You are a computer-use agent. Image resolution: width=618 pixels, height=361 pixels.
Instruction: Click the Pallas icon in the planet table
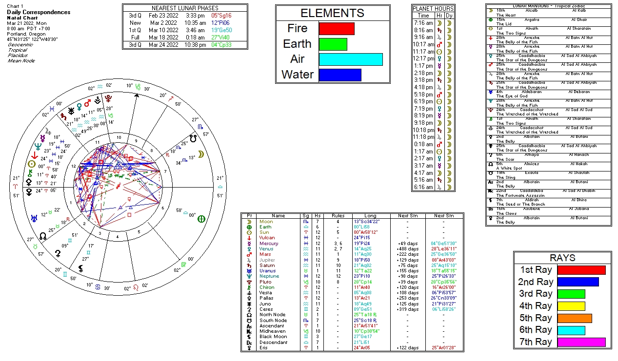click(x=249, y=298)
